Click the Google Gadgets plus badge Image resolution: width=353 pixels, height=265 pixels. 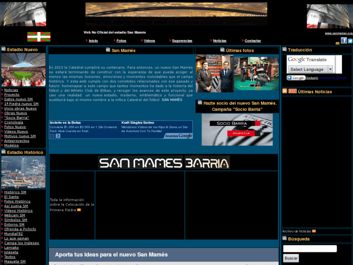tap(296, 78)
